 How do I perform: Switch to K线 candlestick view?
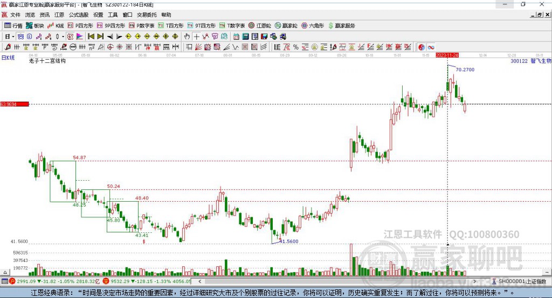(56, 26)
